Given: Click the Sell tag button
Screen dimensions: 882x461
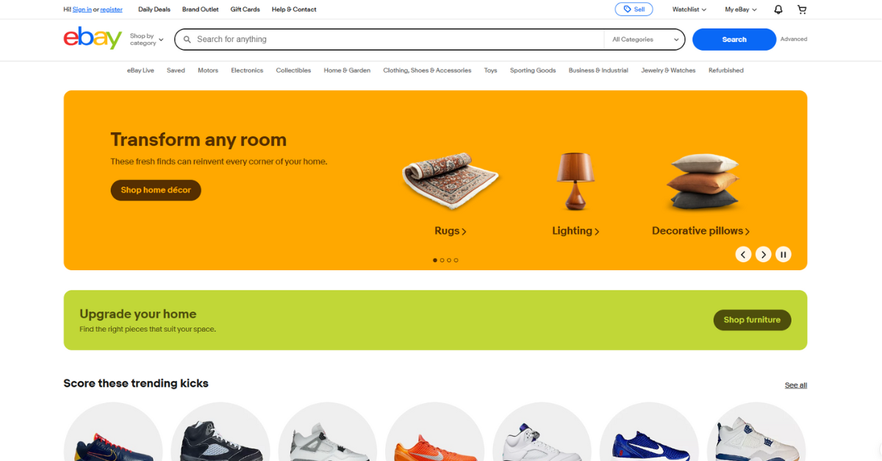Looking at the screenshot, I should click(634, 10).
